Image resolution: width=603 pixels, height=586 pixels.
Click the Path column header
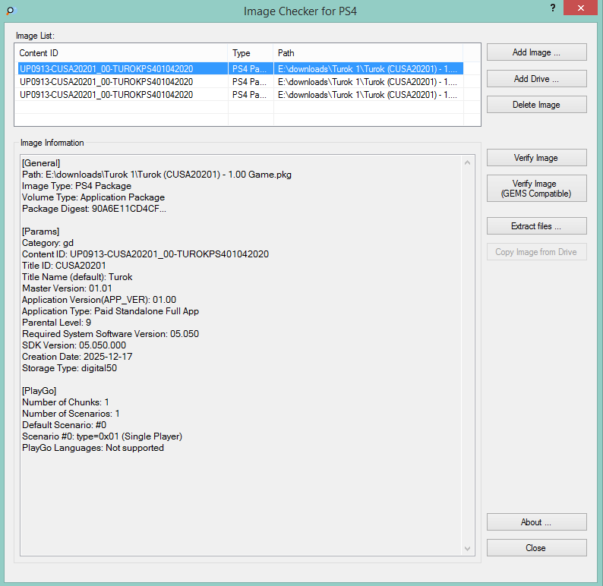368,53
